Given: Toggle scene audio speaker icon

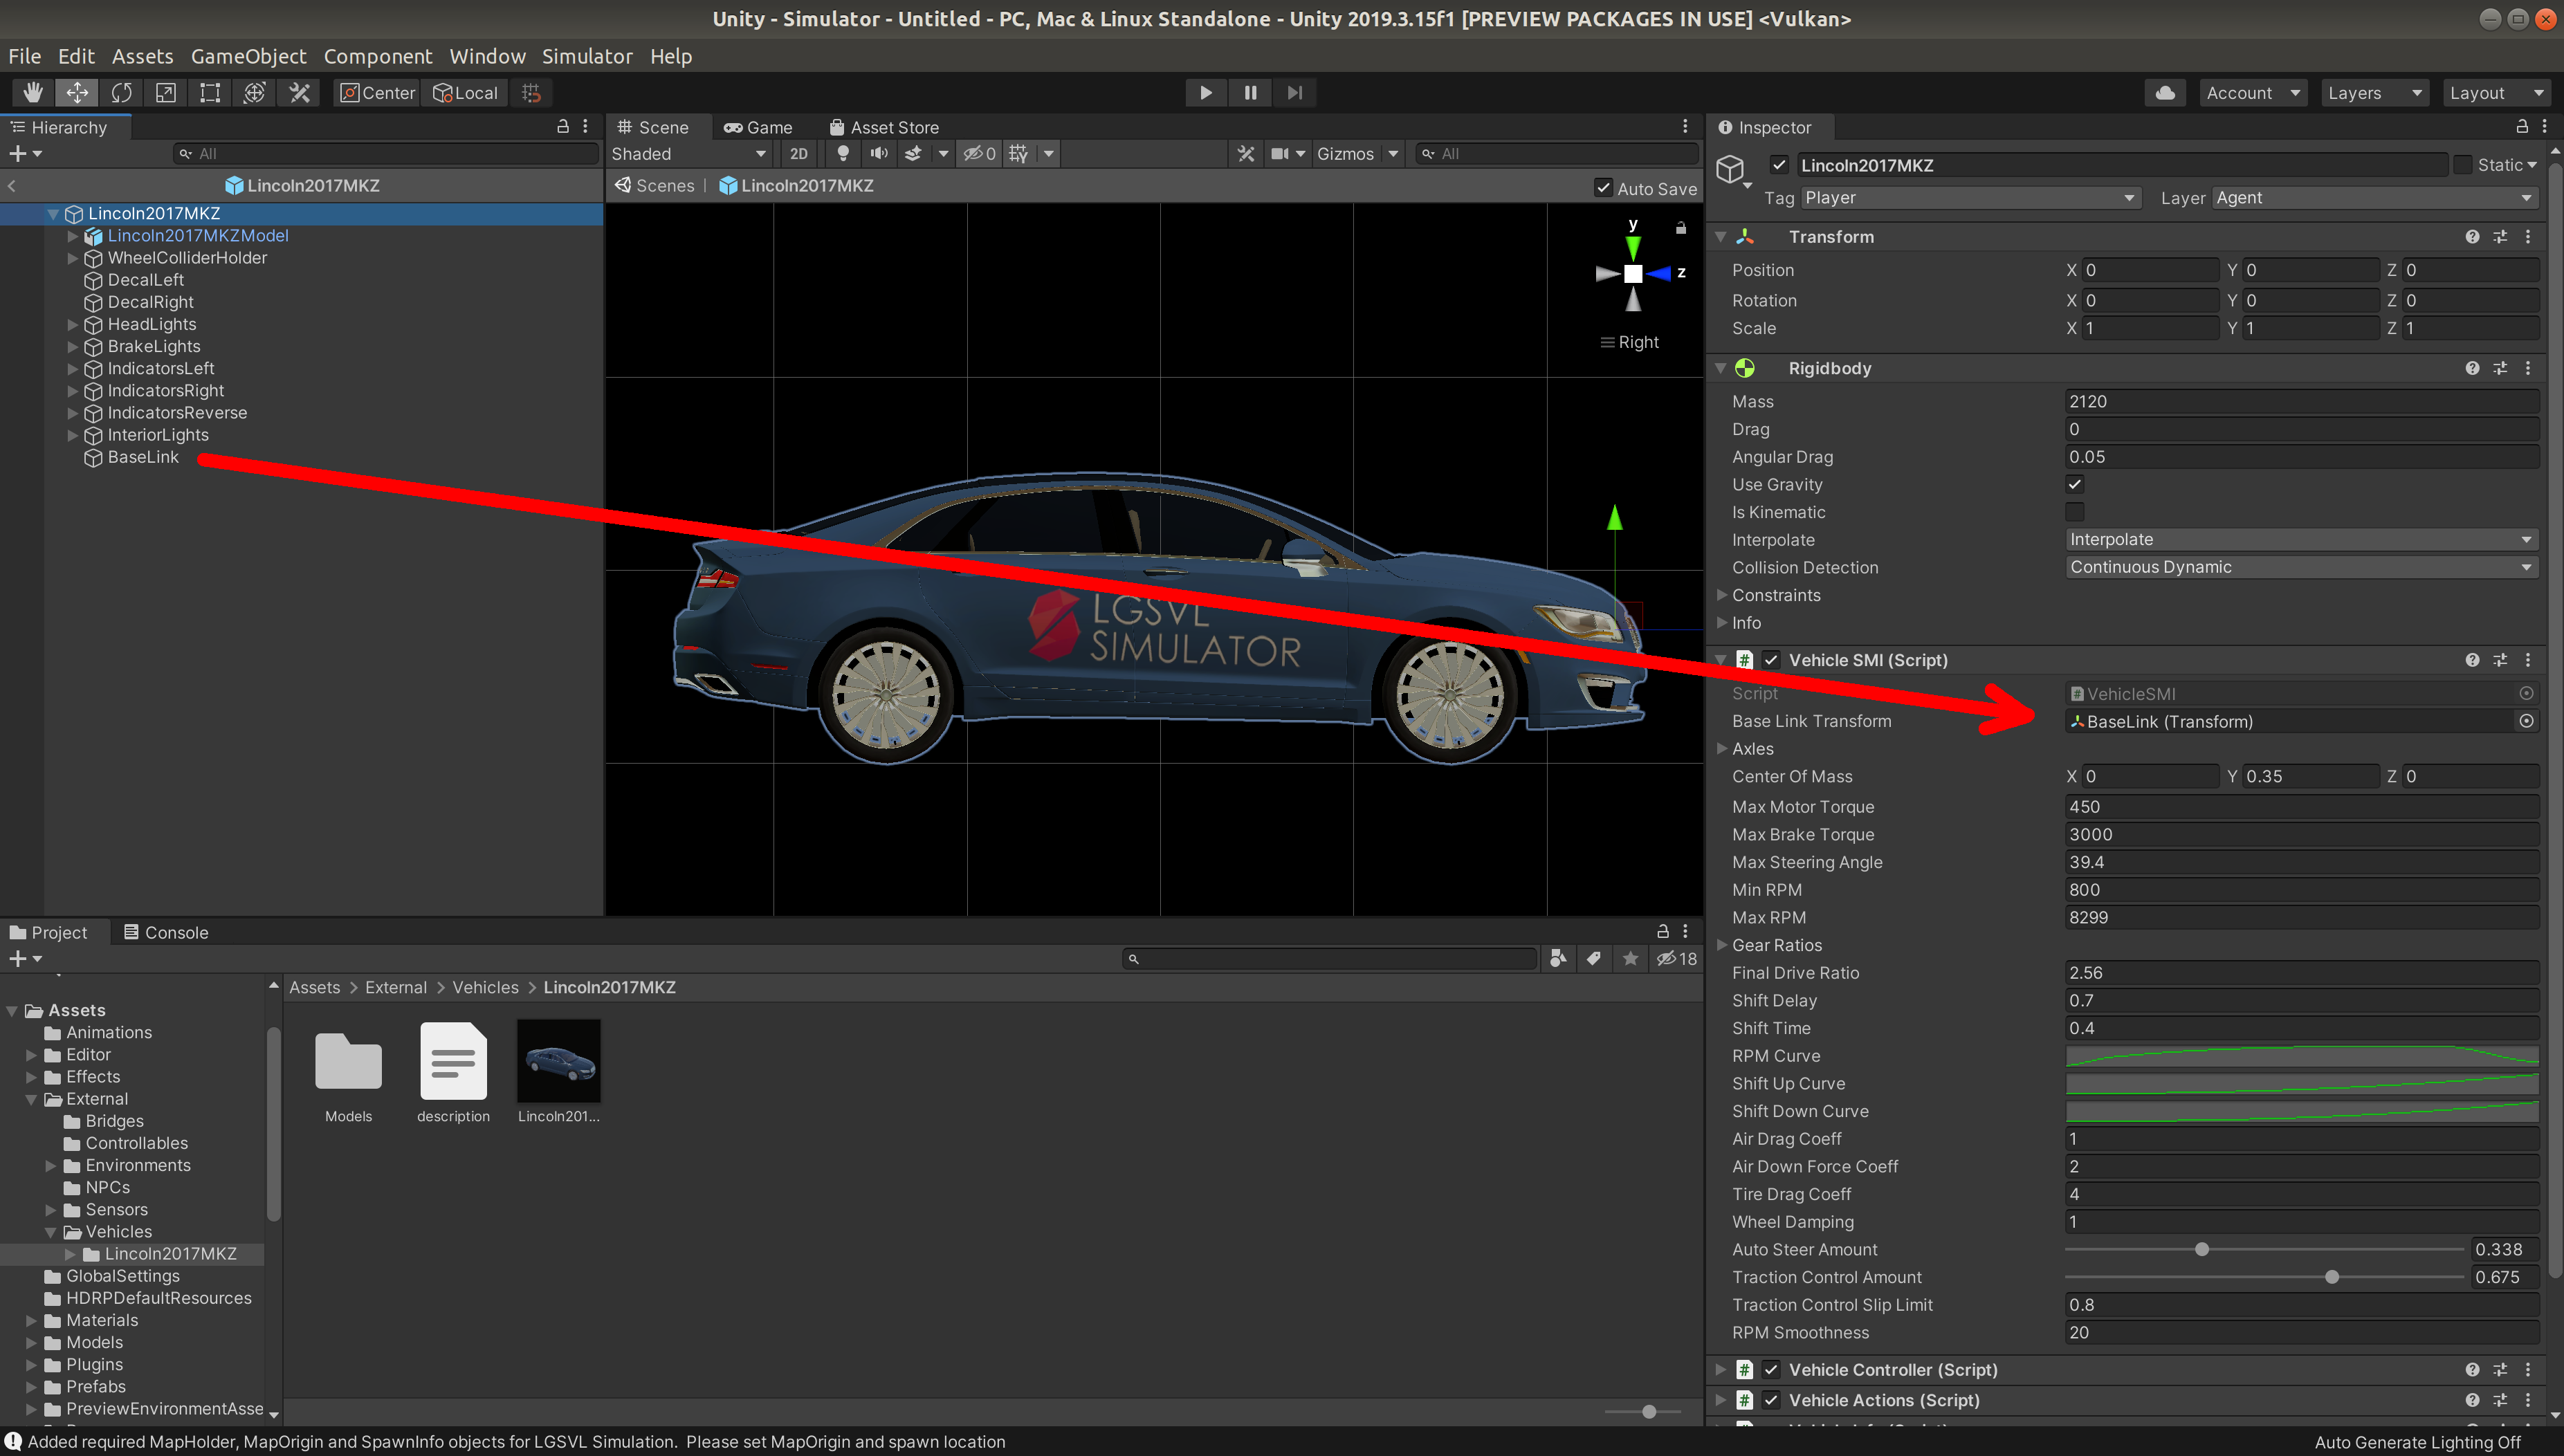Looking at the screenshot, I should click(x=878, y=154).
